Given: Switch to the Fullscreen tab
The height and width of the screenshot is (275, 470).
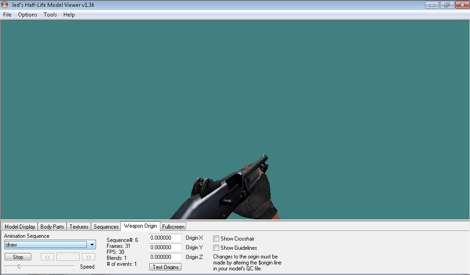Looking at the screenshot, I should coord(173,226).
